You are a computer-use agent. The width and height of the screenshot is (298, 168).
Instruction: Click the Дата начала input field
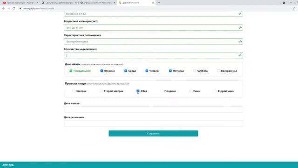point(153,110)
